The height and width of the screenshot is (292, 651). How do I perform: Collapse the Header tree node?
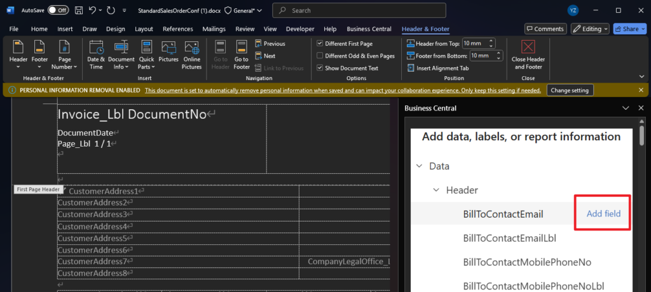tap(435, 190)
